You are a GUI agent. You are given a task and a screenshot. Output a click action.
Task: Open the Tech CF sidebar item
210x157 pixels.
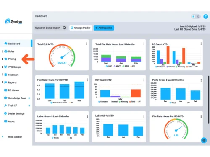(16, 106)
